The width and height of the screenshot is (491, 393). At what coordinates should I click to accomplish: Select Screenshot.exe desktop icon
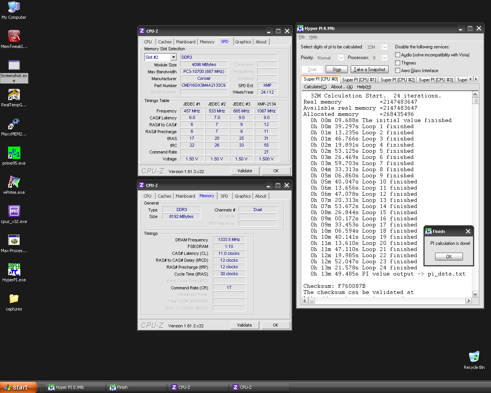click(14, 71)
